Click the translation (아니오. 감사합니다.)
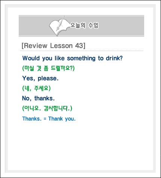Image resolution: width=161 pixels, height=178 pixels. click(47, 108)
